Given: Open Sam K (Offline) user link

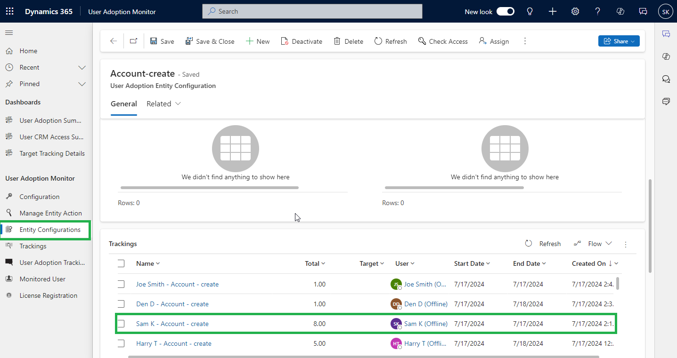Looking at the screenshot, I should pyautogui.click(x=426, y=324).
